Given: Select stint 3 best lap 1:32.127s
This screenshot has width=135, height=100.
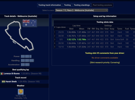Looking at the screenshot, I should tap(71, 39).
